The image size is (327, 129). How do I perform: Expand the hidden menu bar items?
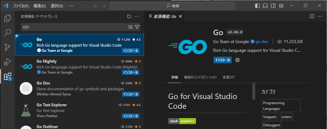click(x=71, y=6)
